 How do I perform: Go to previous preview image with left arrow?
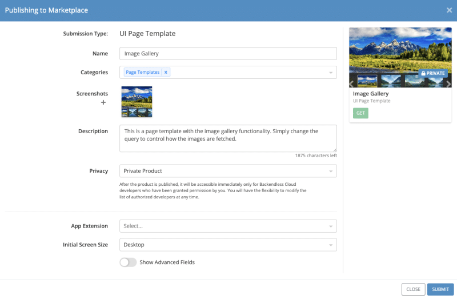(352, 83)
